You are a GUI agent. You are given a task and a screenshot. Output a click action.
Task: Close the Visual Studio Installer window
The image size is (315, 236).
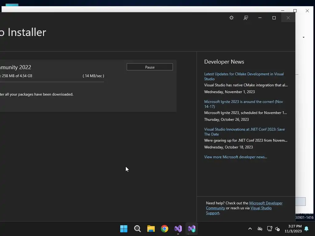(x=288, y=18)
